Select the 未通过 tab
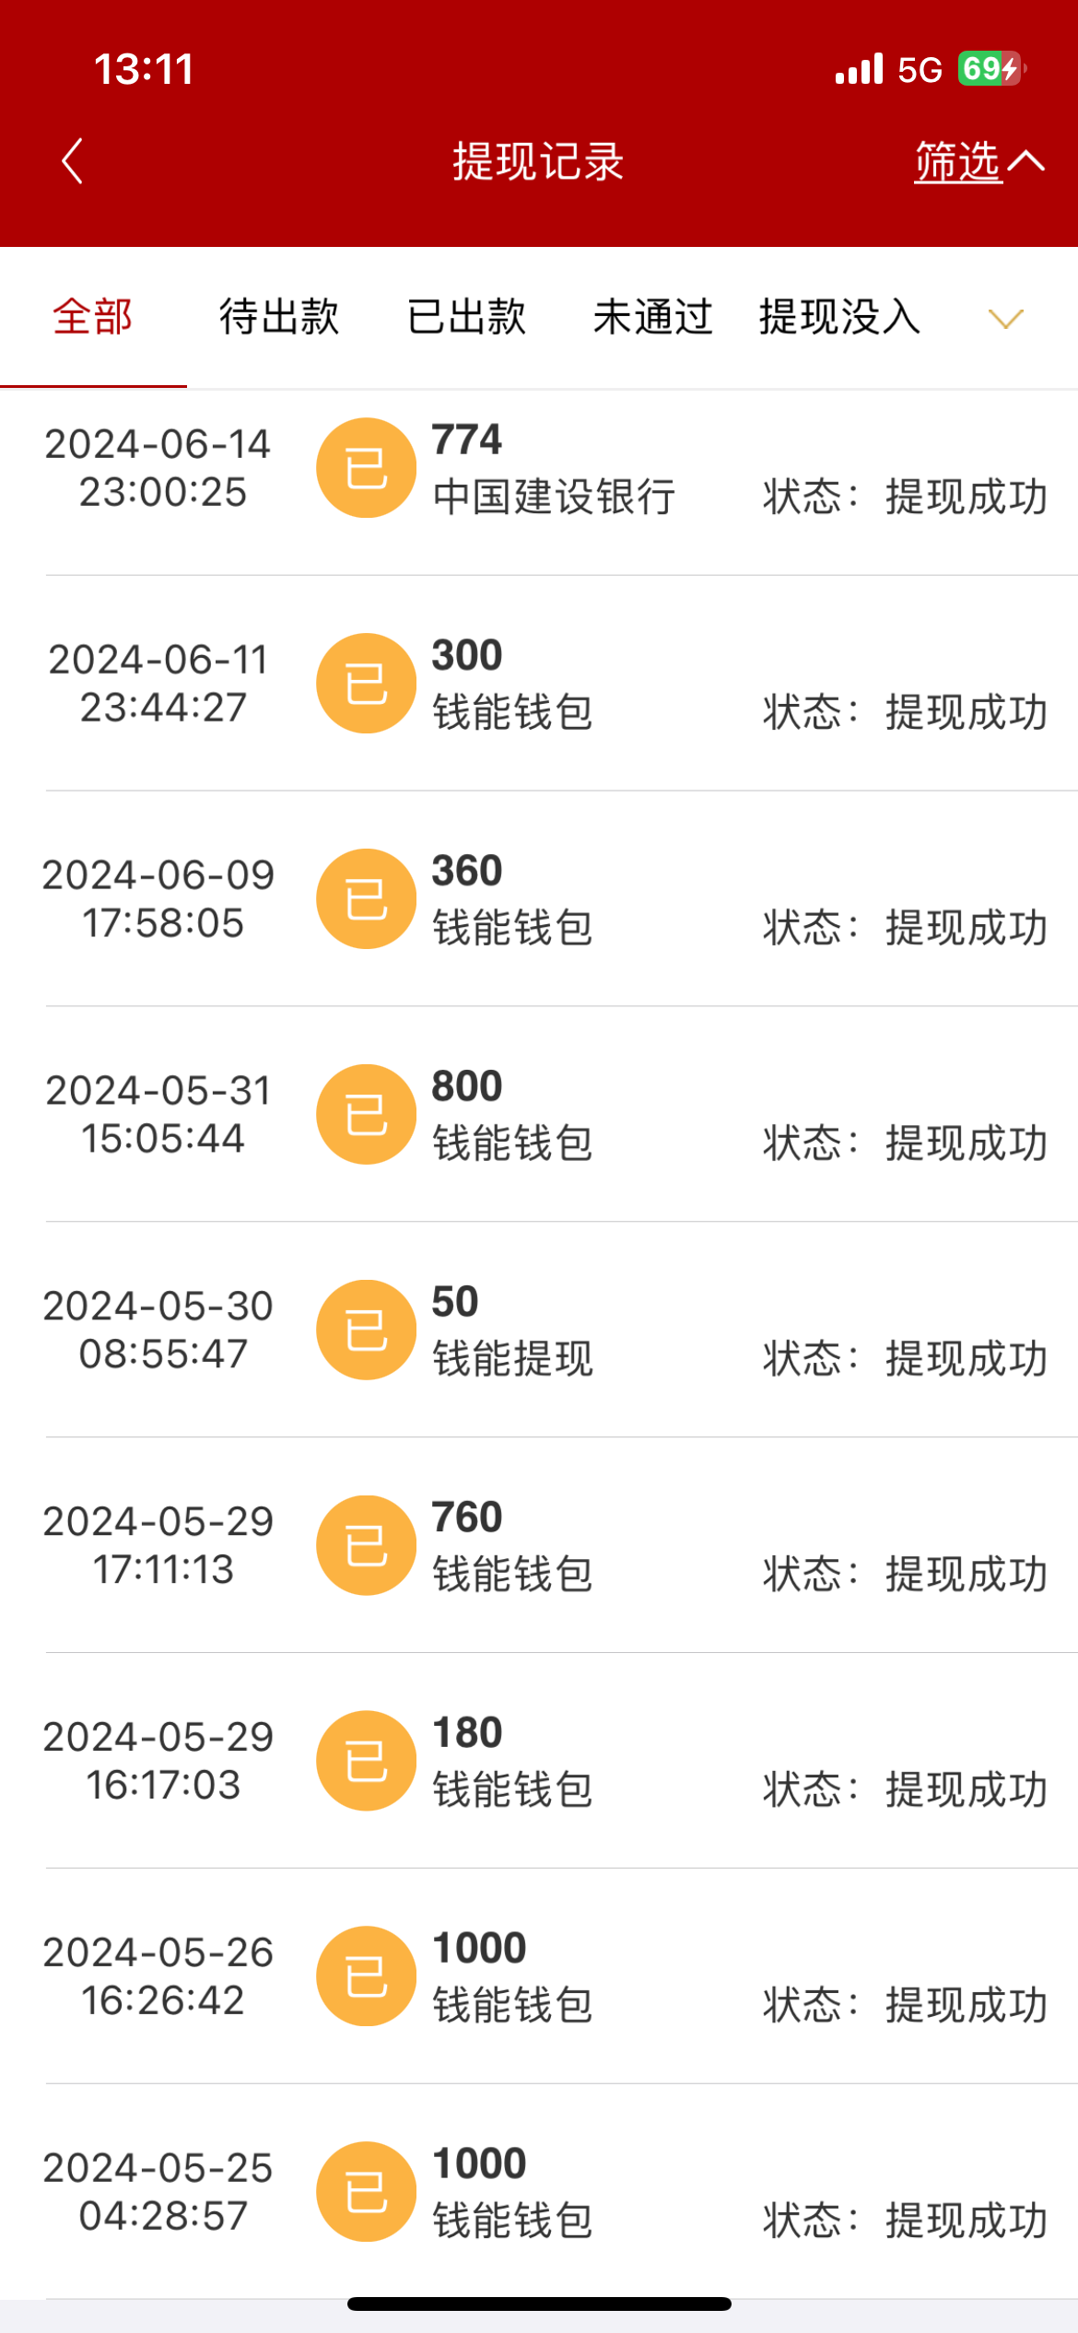The height and width of the screenshot is (2333, 1078). pyautogui.click(x=652, y=317)
